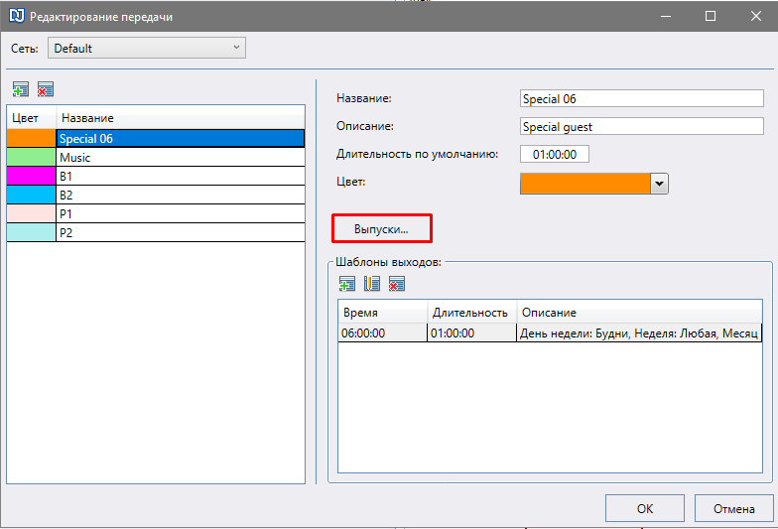Screen dimensions: 778x529
Task: Click the Название field containing Special 06
Action: (x=641, y=98)
